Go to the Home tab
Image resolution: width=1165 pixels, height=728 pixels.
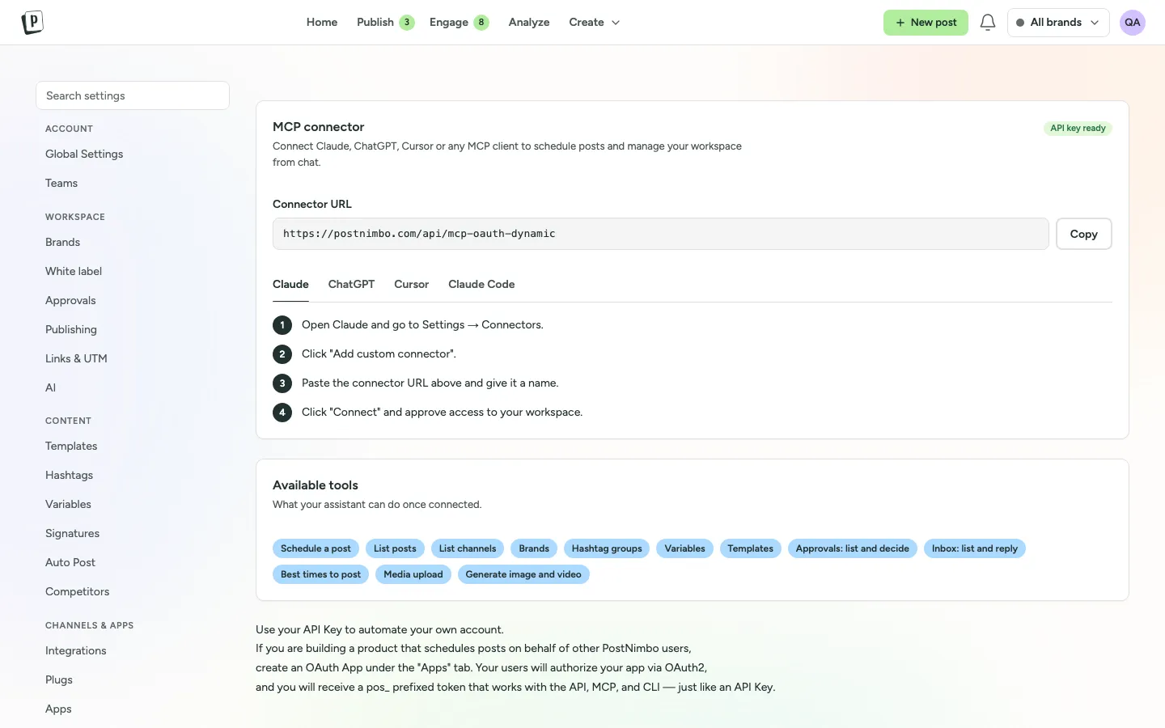[322, 23]
